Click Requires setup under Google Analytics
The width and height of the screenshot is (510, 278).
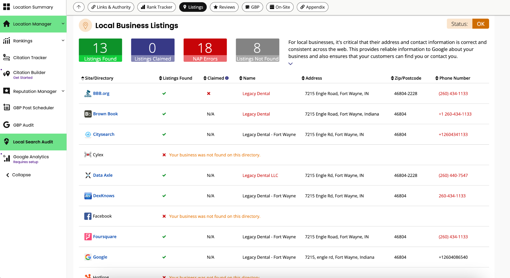[x=26, y=162]
